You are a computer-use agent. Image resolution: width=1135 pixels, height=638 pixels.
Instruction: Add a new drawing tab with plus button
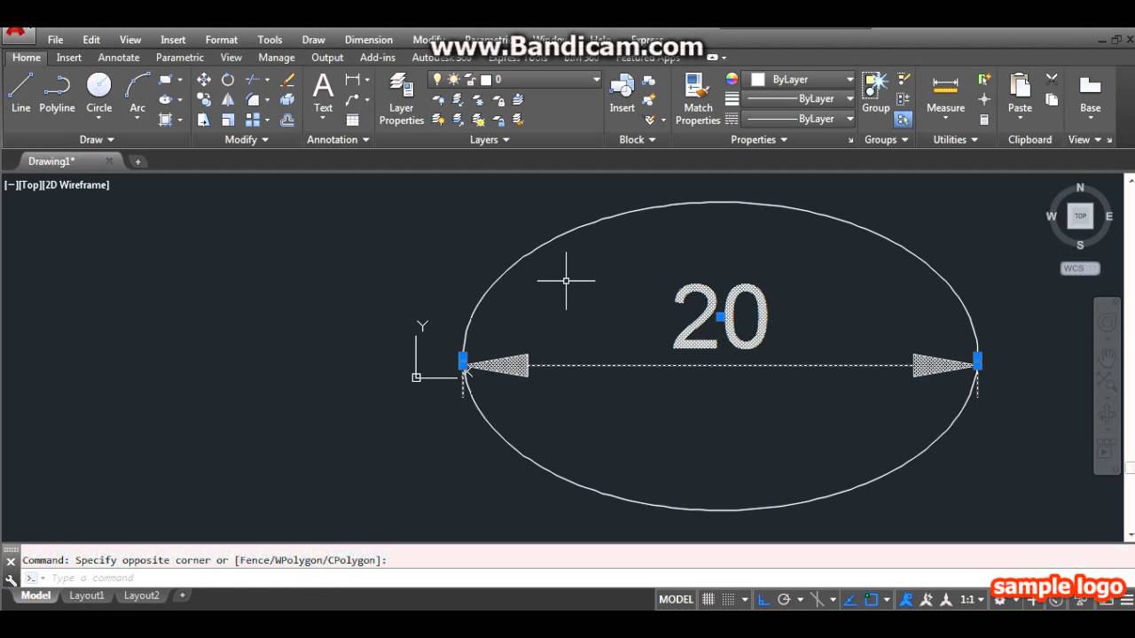click(x=137, y=161)
